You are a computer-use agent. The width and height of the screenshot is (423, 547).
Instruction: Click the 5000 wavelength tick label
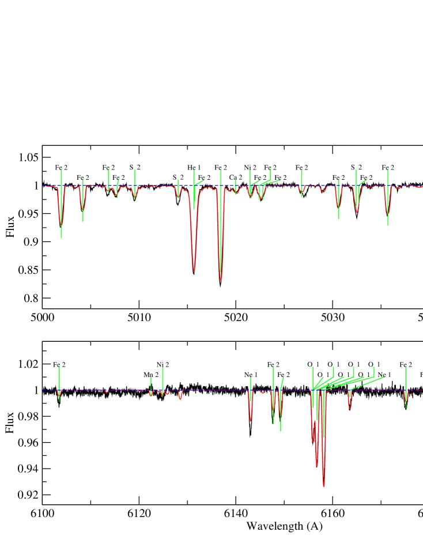[42, 318]
